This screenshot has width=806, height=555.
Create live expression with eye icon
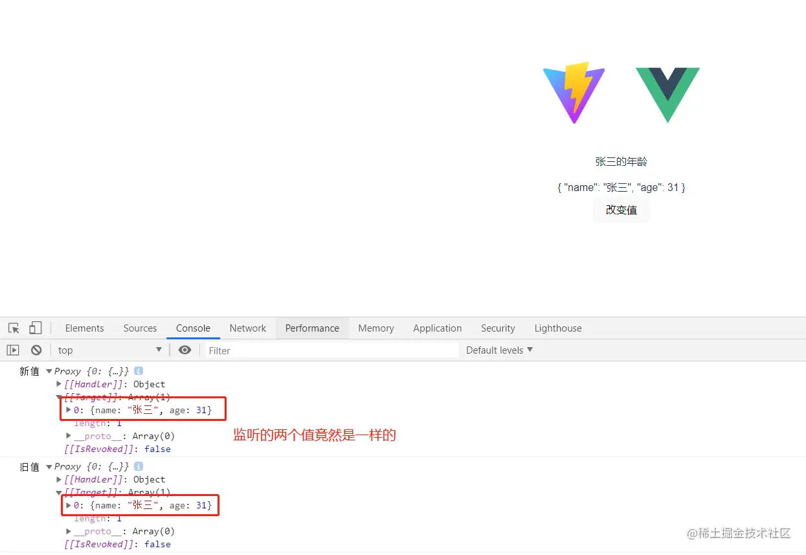185,350
